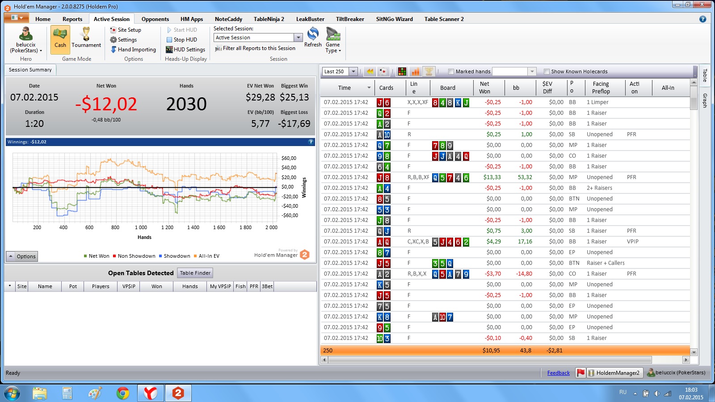Click the Time column sort arrow

coord(369,88)
